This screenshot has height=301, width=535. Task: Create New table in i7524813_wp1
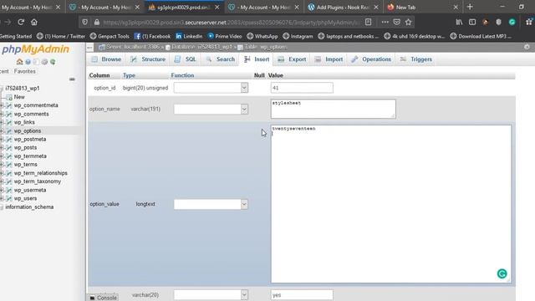click(x=19, y=97)
